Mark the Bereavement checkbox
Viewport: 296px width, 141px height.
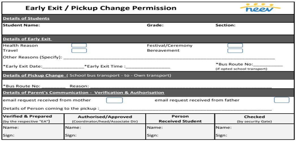(235, 51)
